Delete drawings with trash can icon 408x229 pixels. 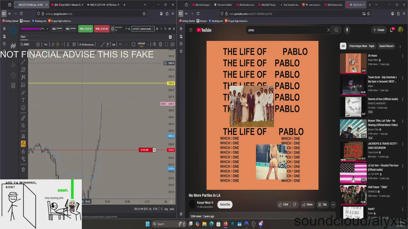(23, 170)
